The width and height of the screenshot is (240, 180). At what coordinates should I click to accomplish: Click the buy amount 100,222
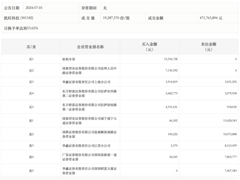coord(173,134)
